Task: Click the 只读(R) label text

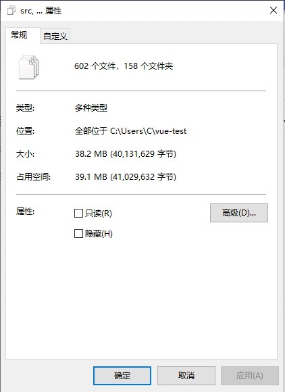Action: [x=99, y=214]
